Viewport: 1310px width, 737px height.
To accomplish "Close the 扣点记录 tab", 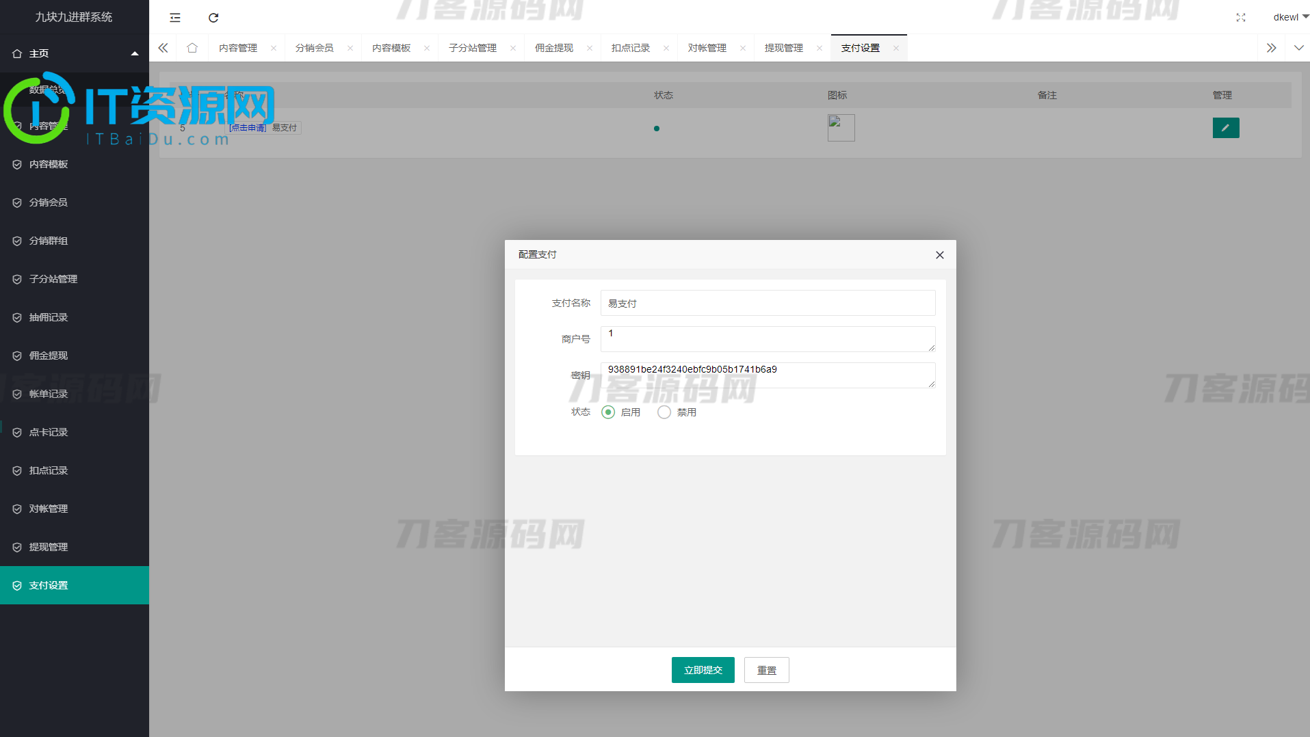I will click(x=666, y=48).
